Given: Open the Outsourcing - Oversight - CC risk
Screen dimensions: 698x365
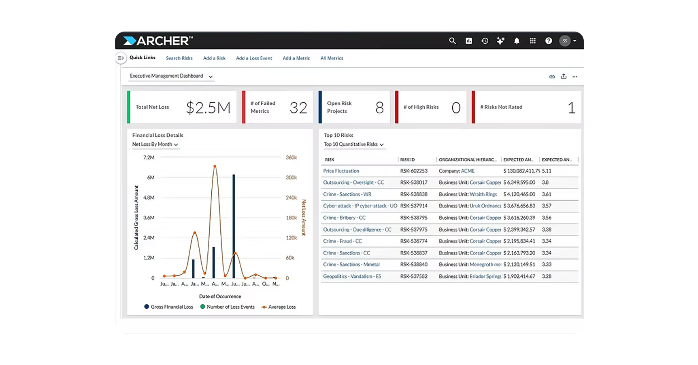Looking at the screenshot, I should coord(353,182).
